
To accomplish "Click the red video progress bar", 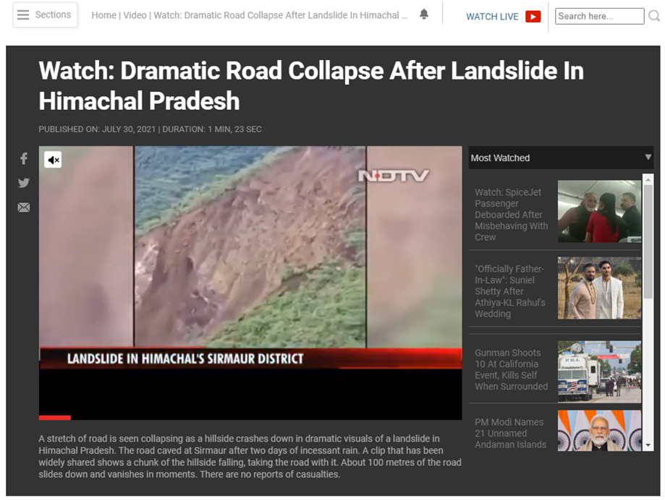I will click(x=55, y=418).
